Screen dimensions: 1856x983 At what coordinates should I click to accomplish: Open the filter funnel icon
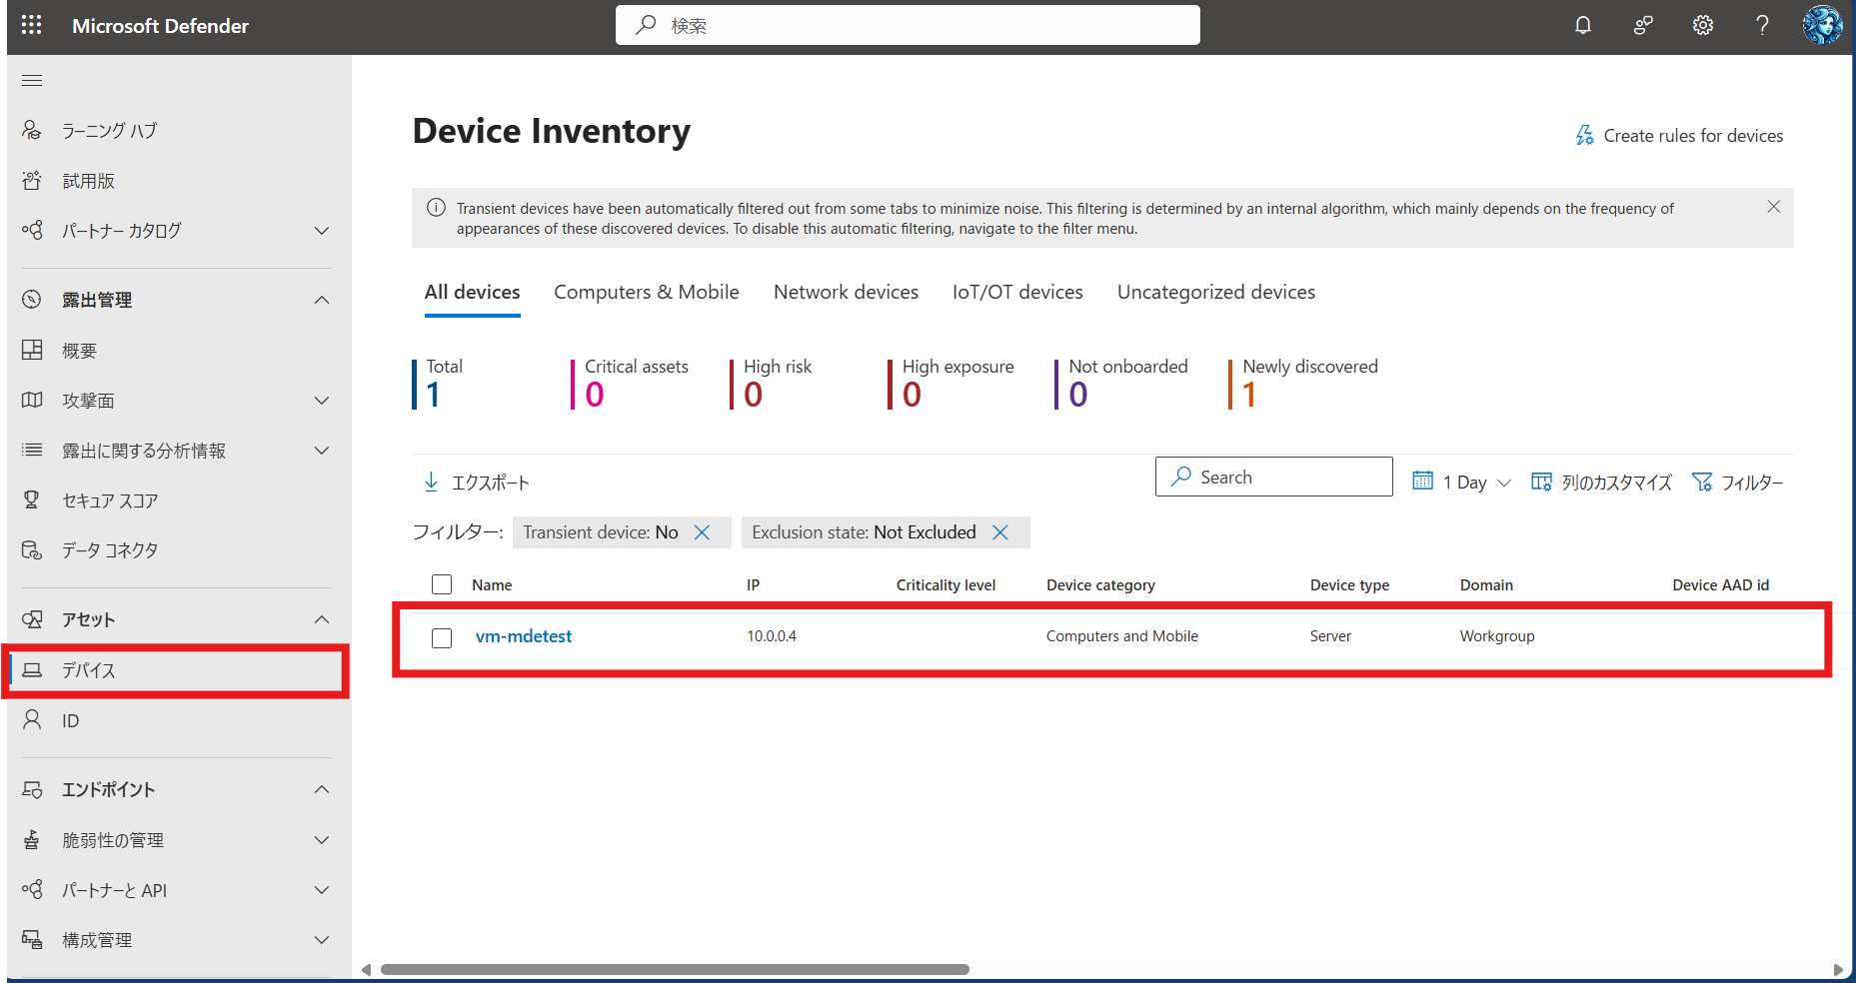1701,482
